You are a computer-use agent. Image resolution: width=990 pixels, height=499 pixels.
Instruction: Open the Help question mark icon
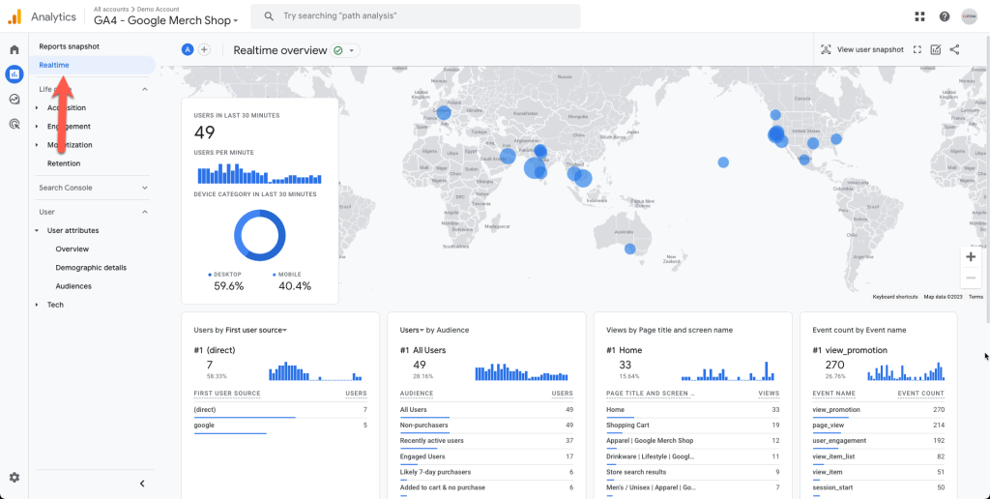tap(944, 16)
